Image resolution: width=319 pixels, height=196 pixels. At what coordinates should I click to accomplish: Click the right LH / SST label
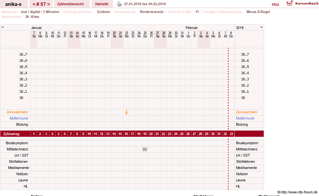pyautogui.click(x=243, y=155)
